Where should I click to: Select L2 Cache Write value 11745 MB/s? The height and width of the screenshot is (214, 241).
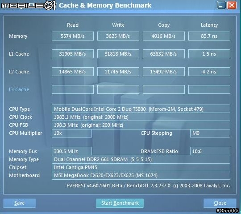[x=118, y=72]
